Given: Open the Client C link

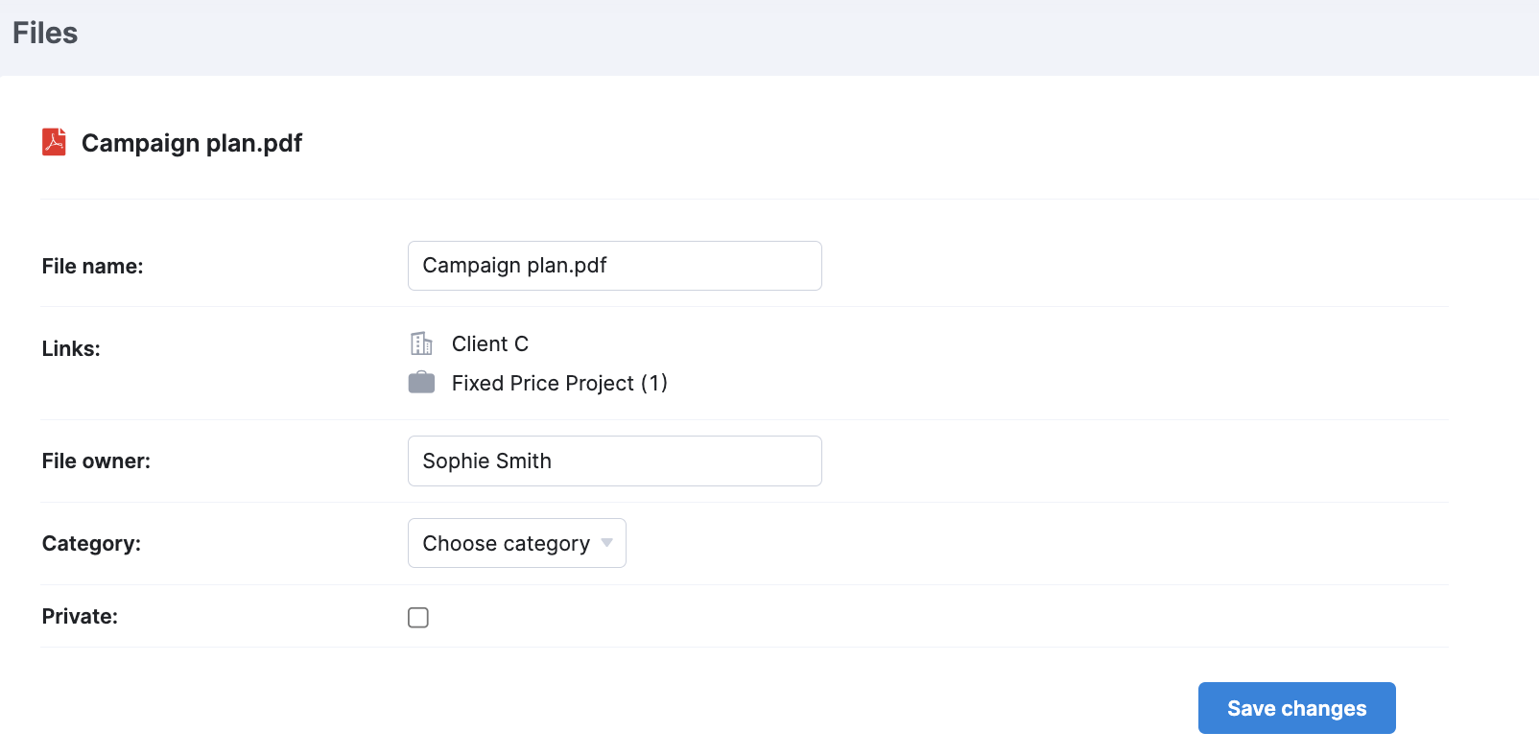Looking at the screenshot, I should pyautogui.click(x=490, y=343).
